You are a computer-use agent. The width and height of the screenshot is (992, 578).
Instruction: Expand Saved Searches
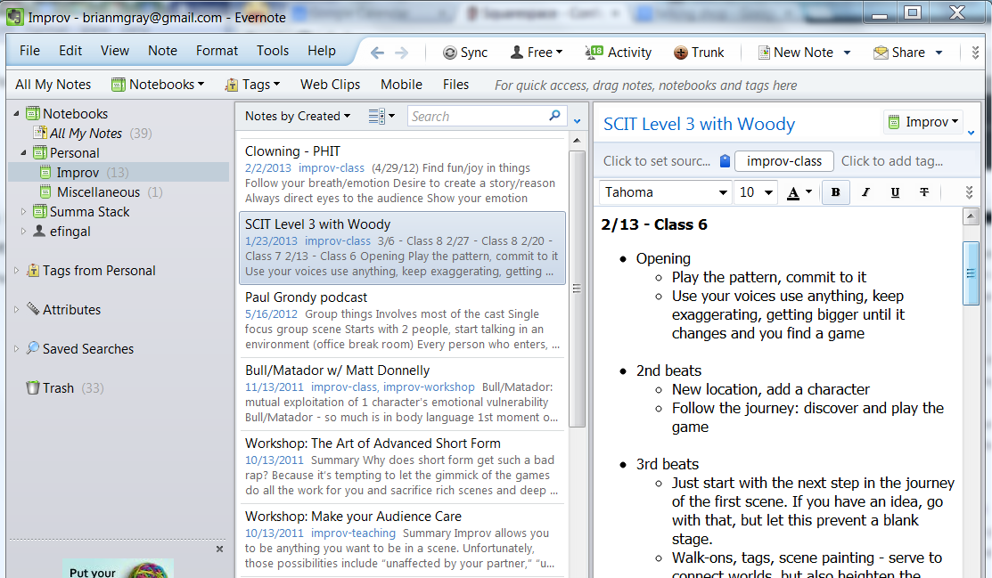16,349
